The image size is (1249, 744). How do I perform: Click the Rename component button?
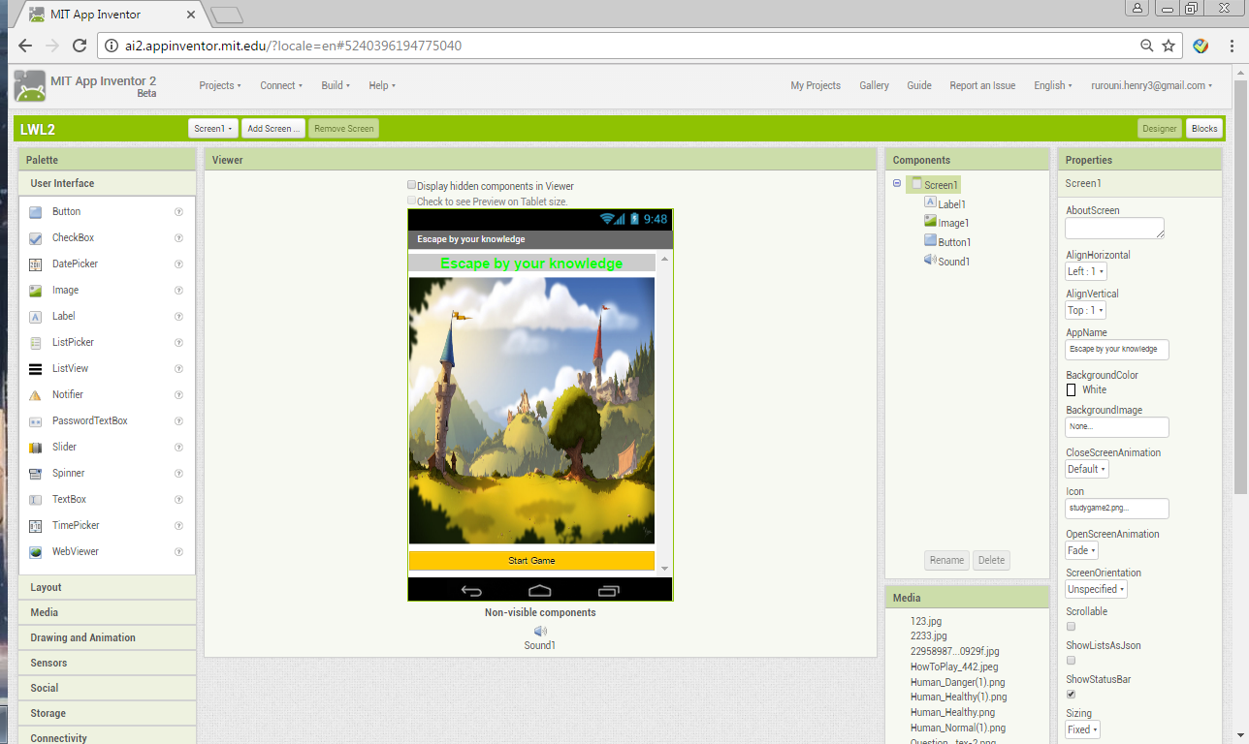click(946, 560)
